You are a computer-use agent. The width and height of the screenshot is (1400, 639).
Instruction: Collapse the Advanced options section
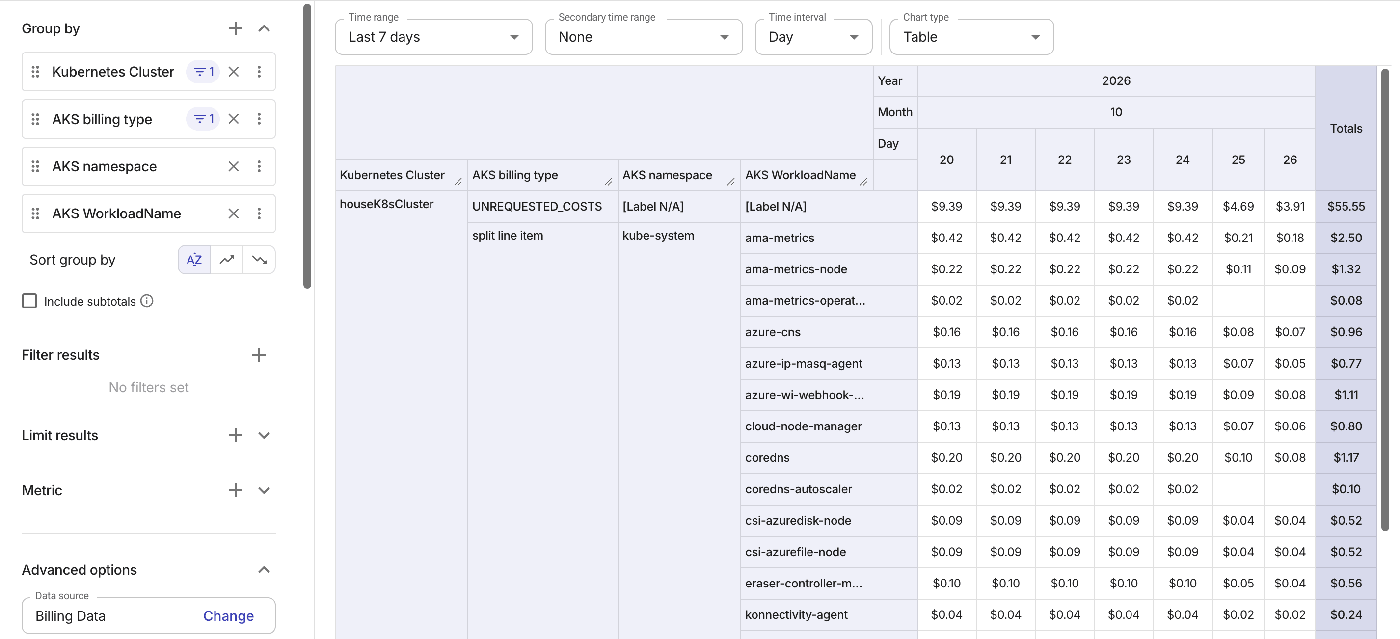point(264,569)
